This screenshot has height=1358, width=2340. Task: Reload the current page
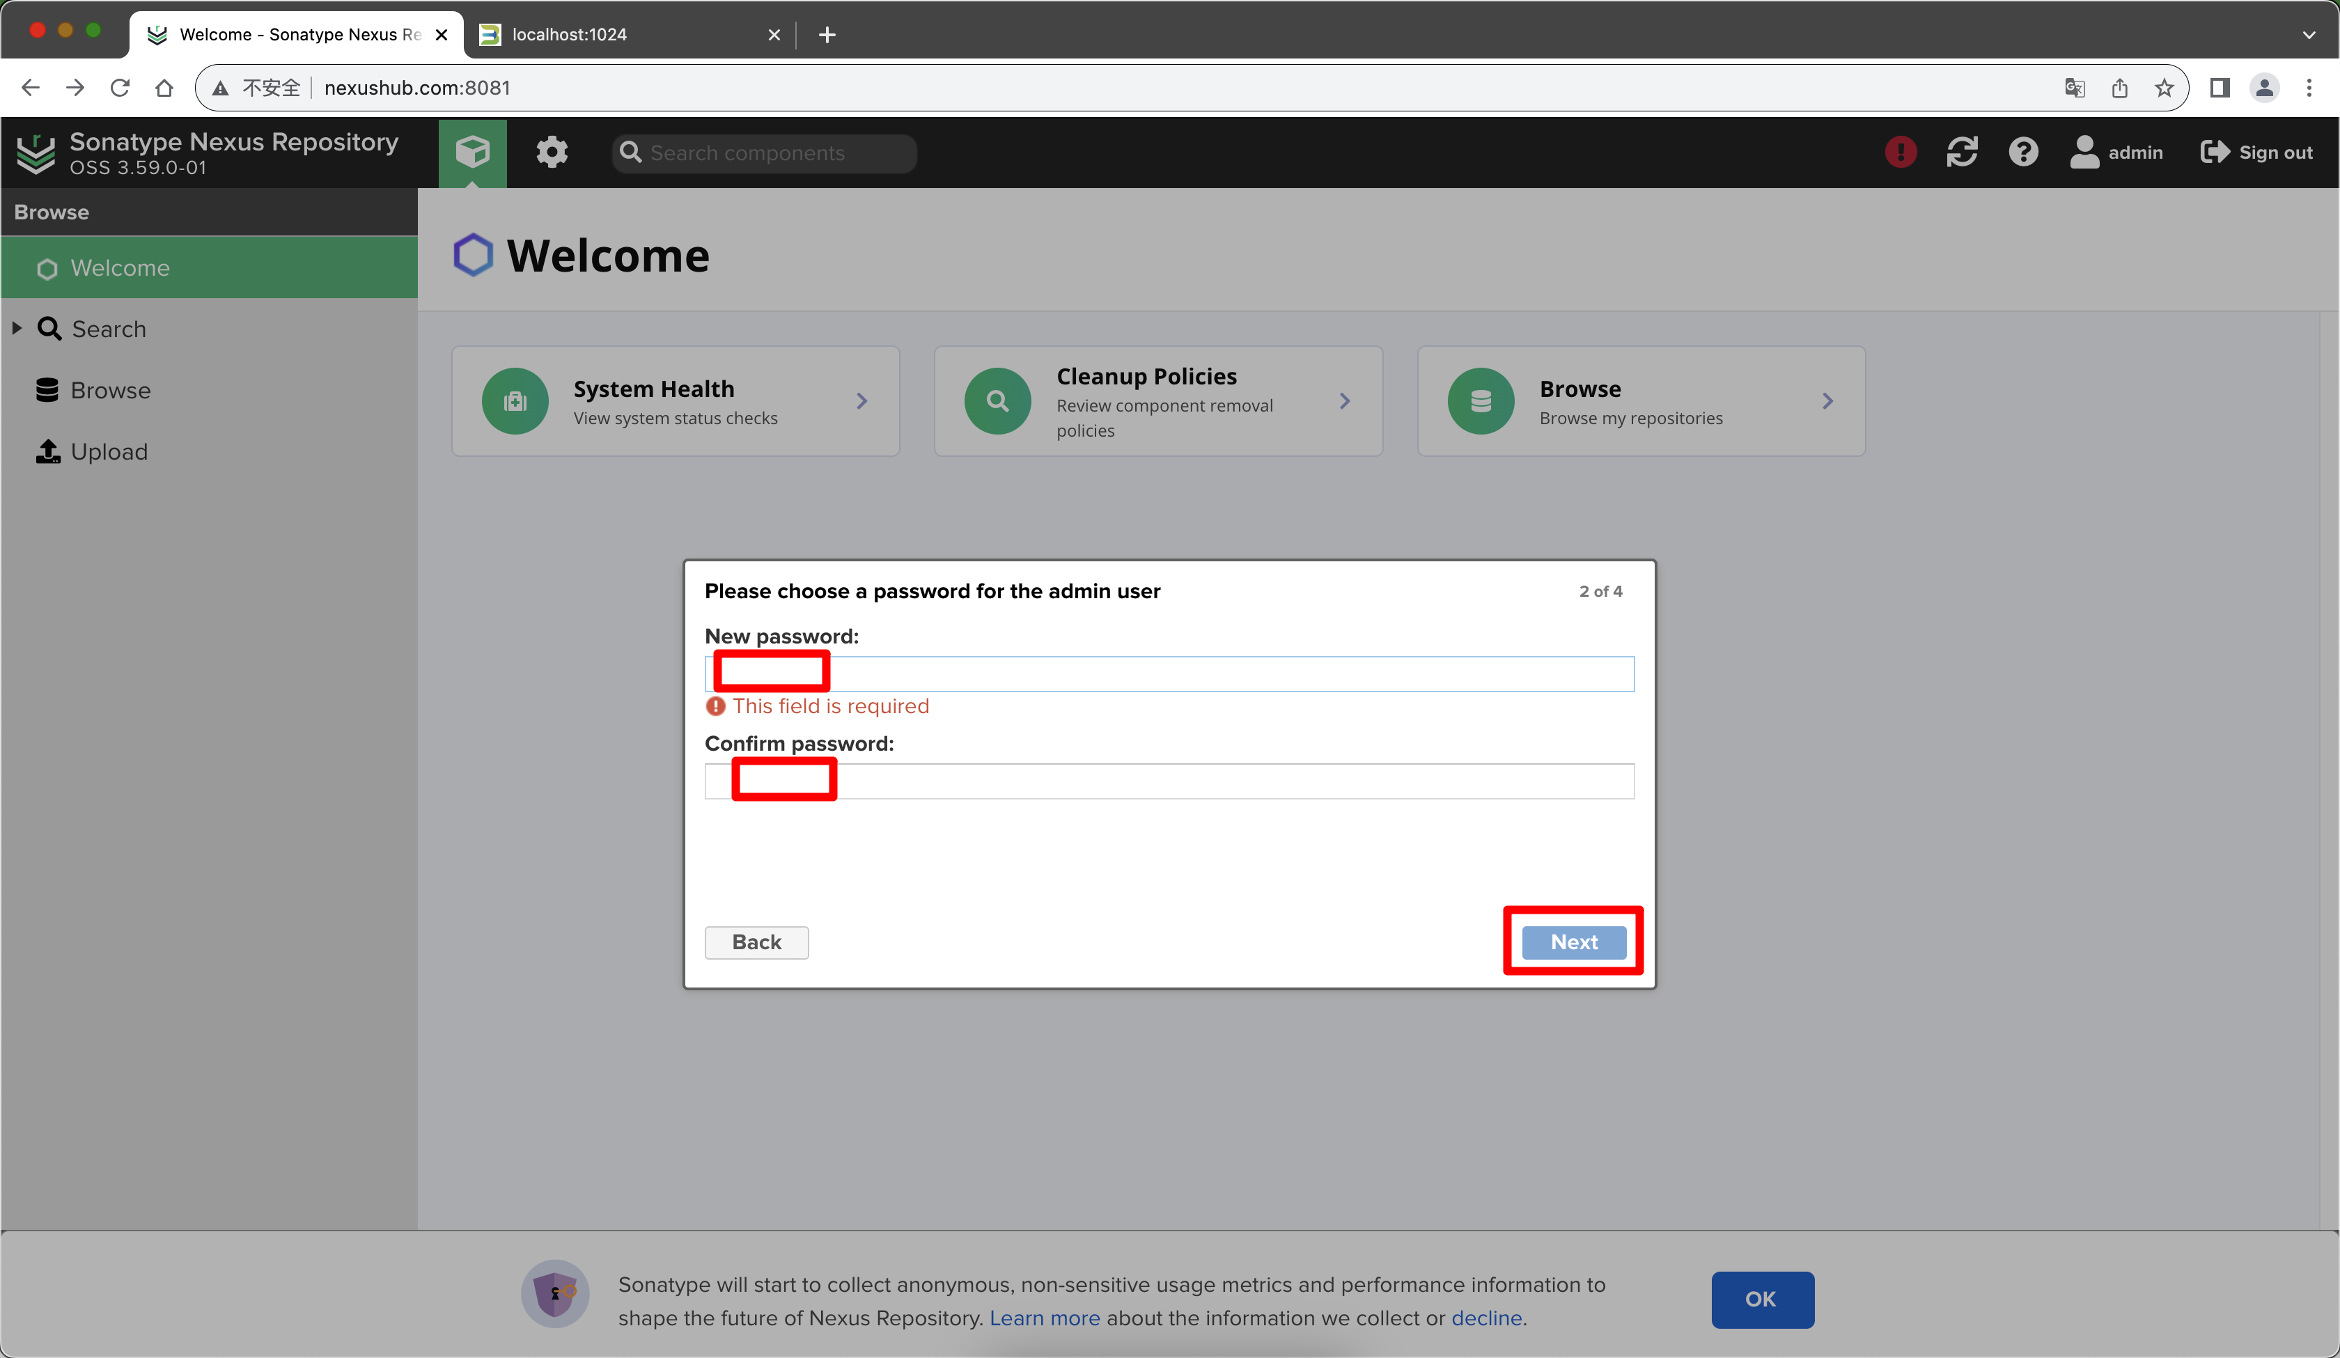120,87
